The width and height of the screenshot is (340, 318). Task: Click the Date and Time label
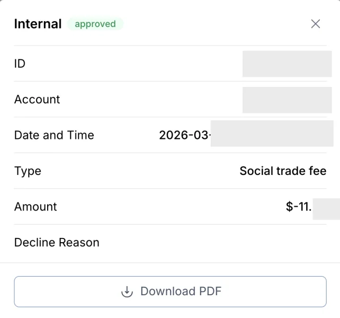[x=54, y=135]
